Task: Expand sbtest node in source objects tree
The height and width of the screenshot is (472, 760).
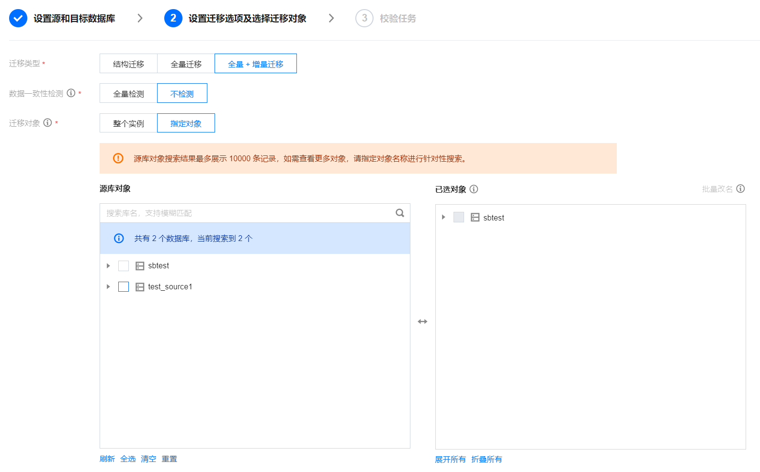Action: coord(108,266)
